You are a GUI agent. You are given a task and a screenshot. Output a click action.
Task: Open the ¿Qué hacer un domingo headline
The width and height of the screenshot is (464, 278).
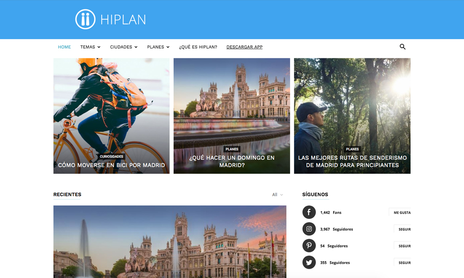(232, 161)
